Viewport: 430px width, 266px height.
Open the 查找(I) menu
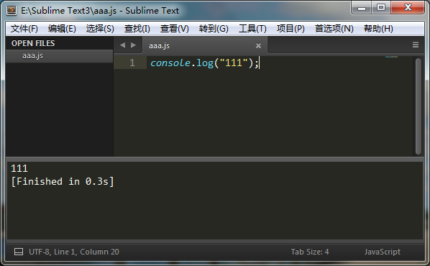137,29
